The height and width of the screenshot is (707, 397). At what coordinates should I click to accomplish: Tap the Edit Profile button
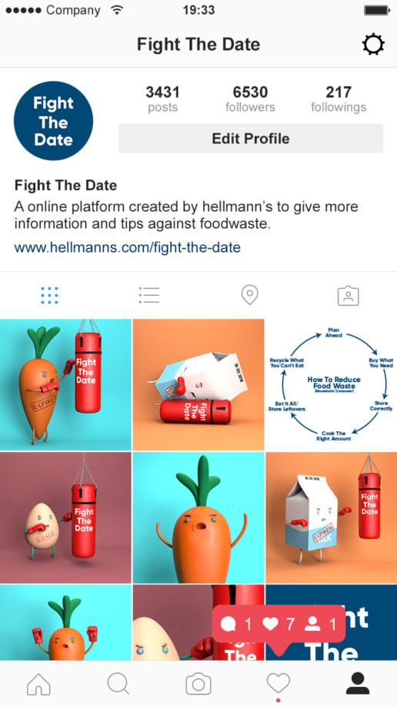[x=251, y=139]
